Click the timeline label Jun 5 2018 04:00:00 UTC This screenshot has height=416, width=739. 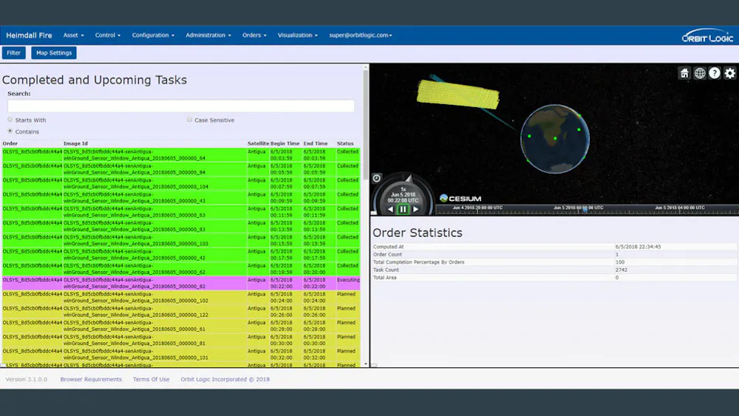[x=680, y=208]
